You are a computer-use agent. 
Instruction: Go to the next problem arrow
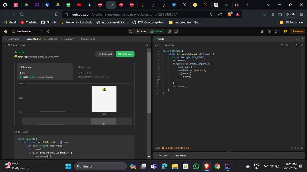click(41, 31)
